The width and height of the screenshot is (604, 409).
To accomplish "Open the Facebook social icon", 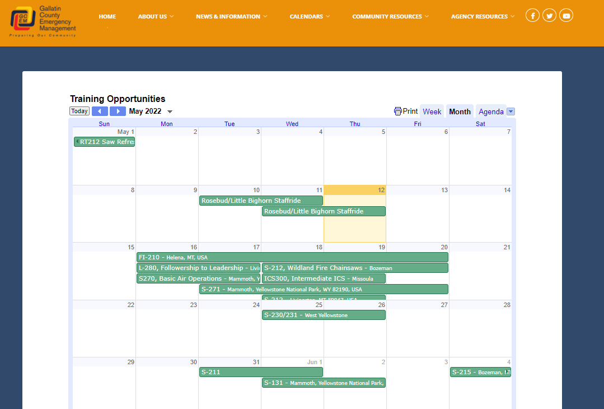I will point(532,16).
